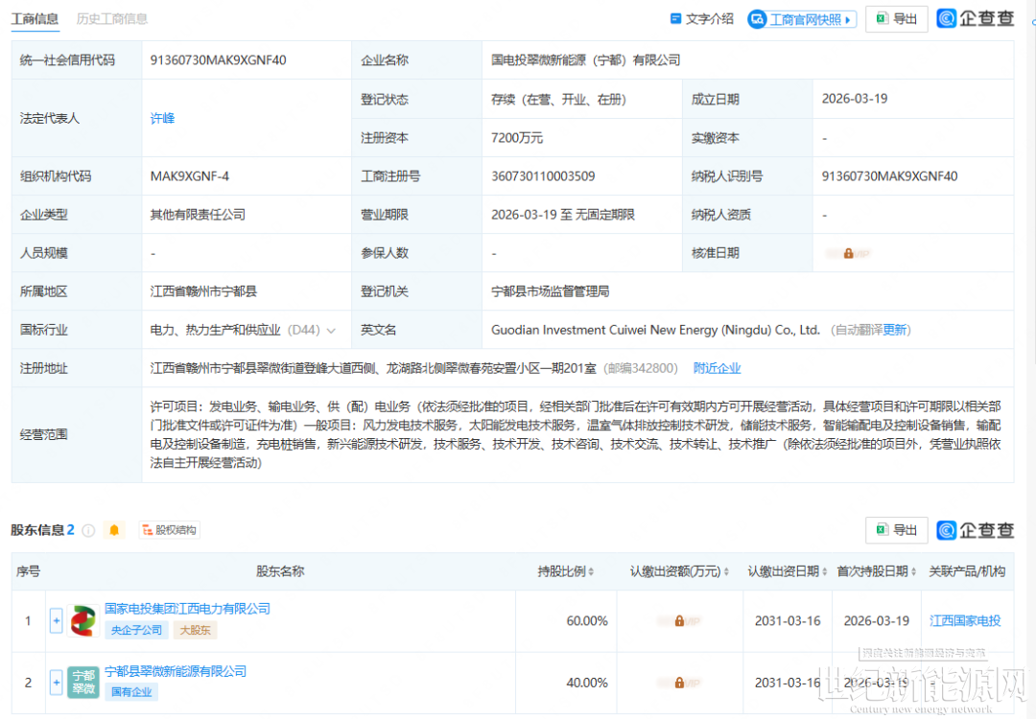Click the top 企查查 logo
The width and height of the screenshot is (1036, 719).
(x=976, y=19)
